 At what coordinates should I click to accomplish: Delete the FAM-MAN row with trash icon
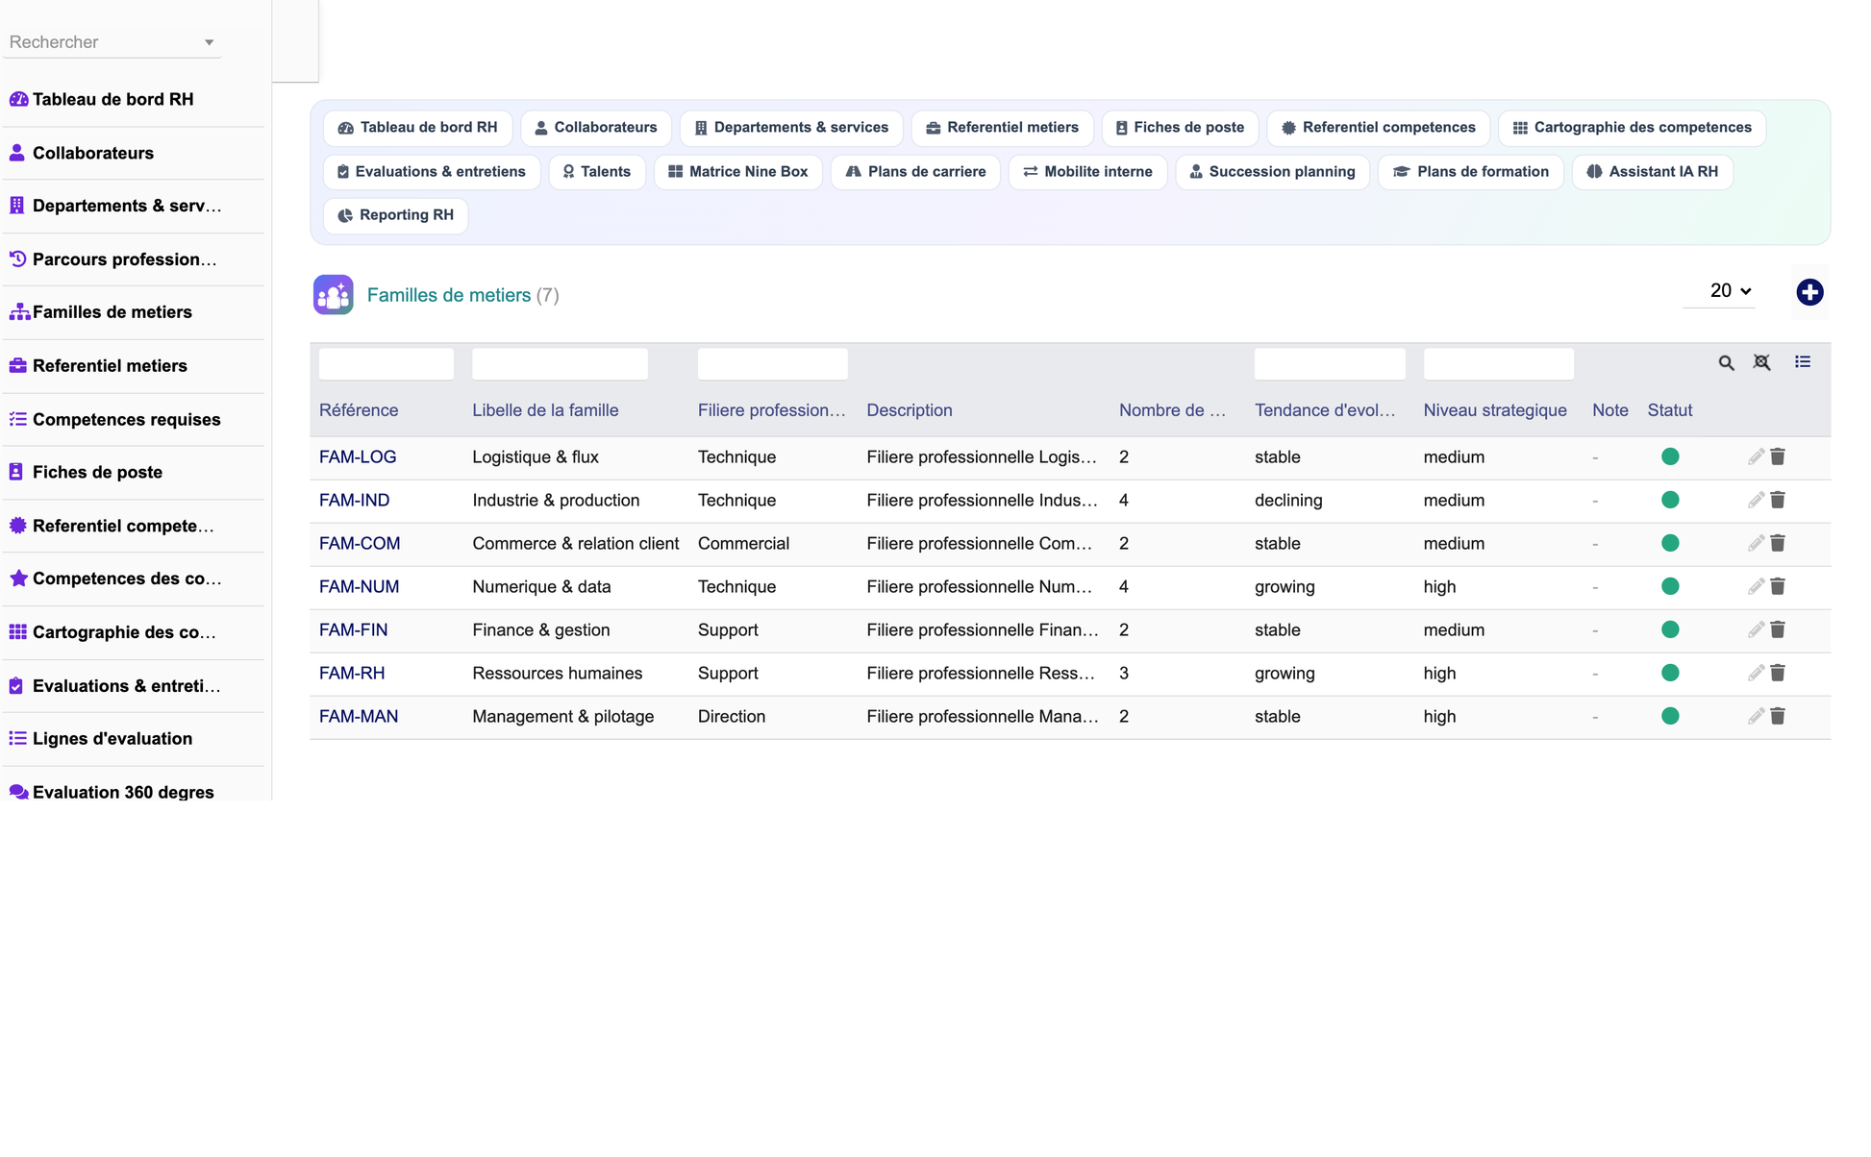(1778, 716)
